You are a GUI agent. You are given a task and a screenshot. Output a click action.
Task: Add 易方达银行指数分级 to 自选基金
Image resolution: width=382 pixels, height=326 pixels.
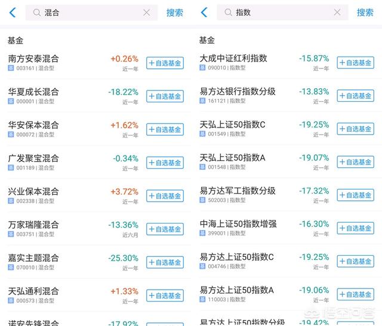(356, 96)
